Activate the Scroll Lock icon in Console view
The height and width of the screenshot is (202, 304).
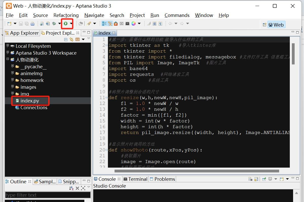pyautogui.click(x=256, y=179)
